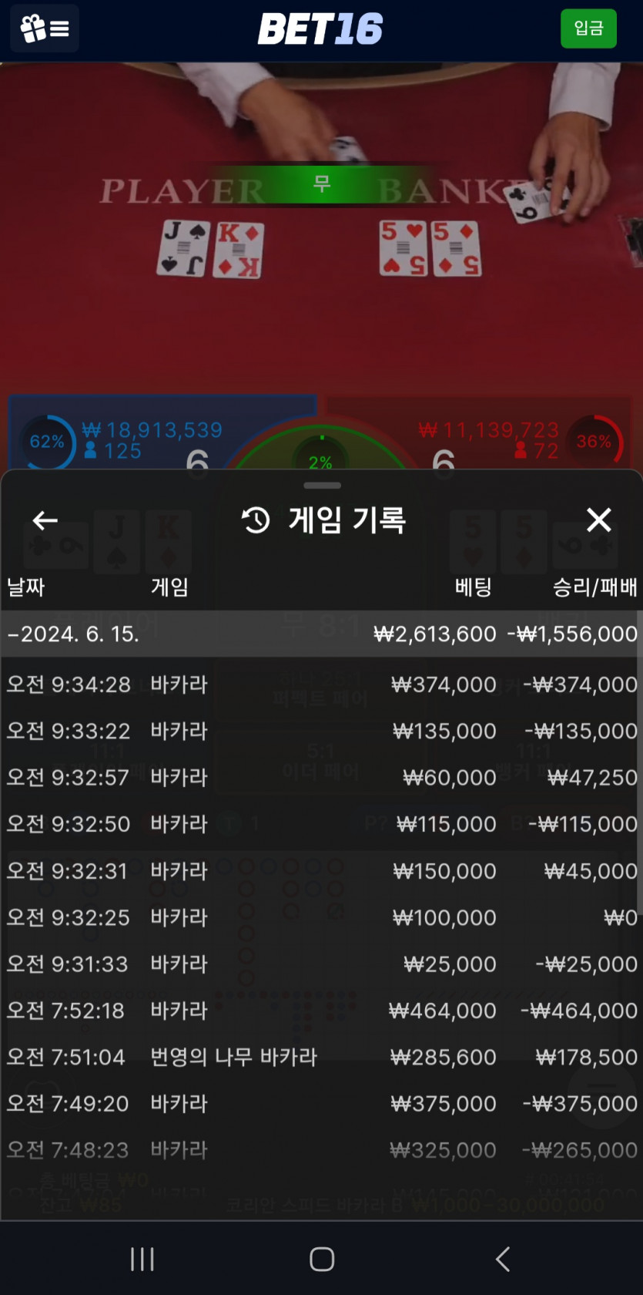Select the 게임 column header
This screenshot has height=1295, width=643.
click(170, 587)
